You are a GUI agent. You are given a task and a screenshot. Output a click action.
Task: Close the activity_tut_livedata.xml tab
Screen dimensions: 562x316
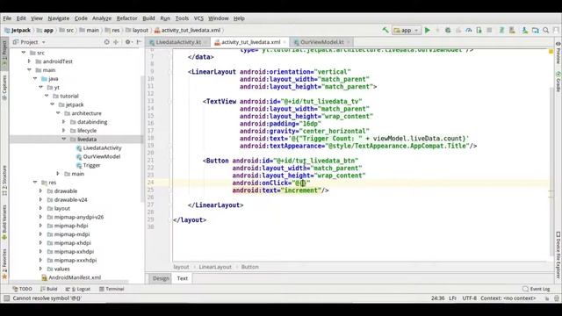coord(285,42)
